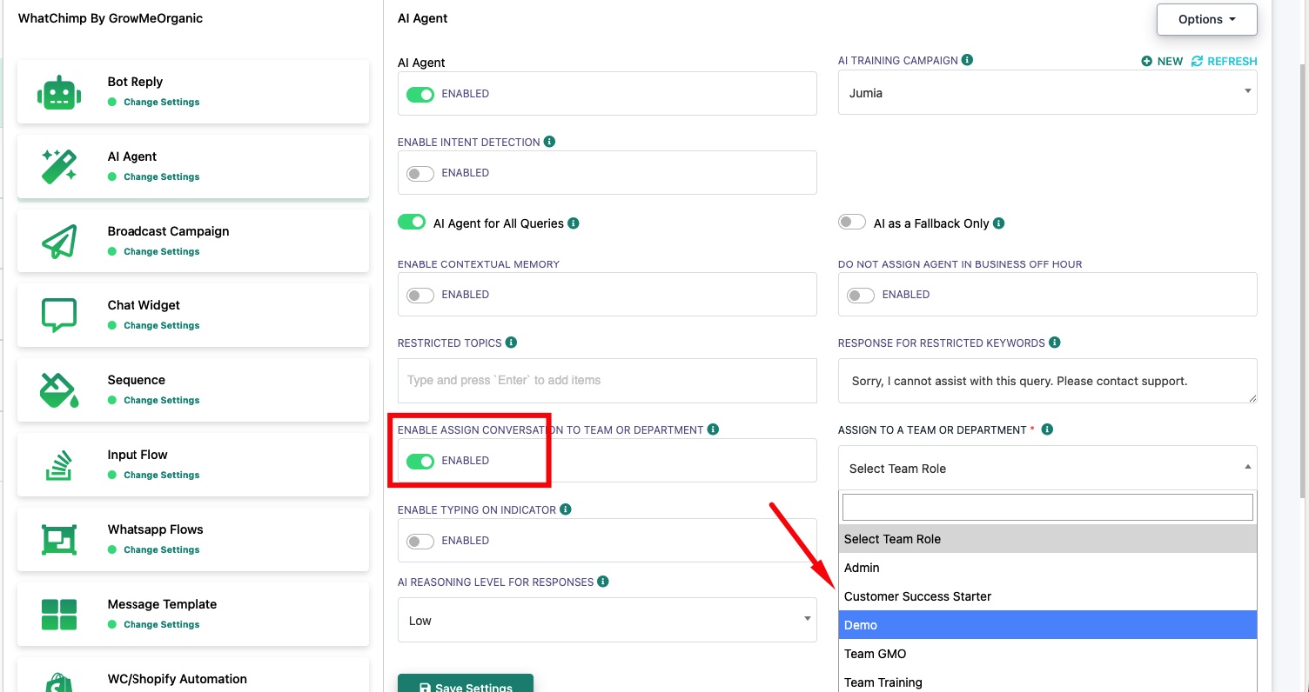The width and height of the screenshot is (1309, 692).
Task: Toggle Enable Typing On Indicator switch
Action: (420, 541)
